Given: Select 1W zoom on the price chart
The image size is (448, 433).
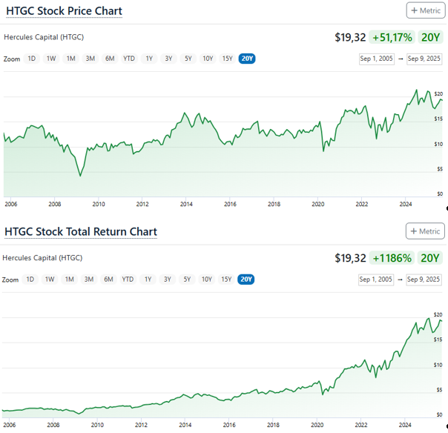Looking at the screenshot, I should pos(50,59).
